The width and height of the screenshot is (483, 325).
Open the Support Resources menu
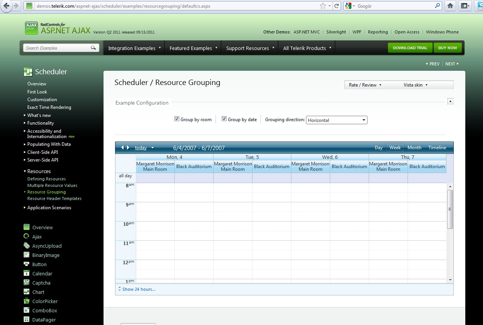tap(250, 48)
